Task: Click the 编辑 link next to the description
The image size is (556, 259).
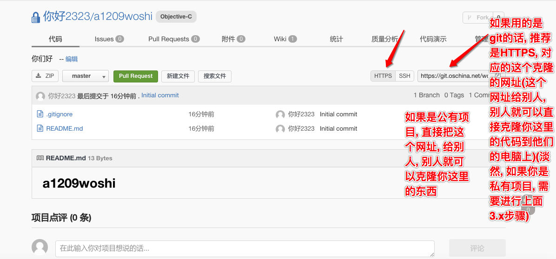Action: [x=72, y=59]
